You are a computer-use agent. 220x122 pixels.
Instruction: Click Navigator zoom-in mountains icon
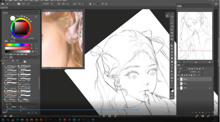(x=210, y=62)
